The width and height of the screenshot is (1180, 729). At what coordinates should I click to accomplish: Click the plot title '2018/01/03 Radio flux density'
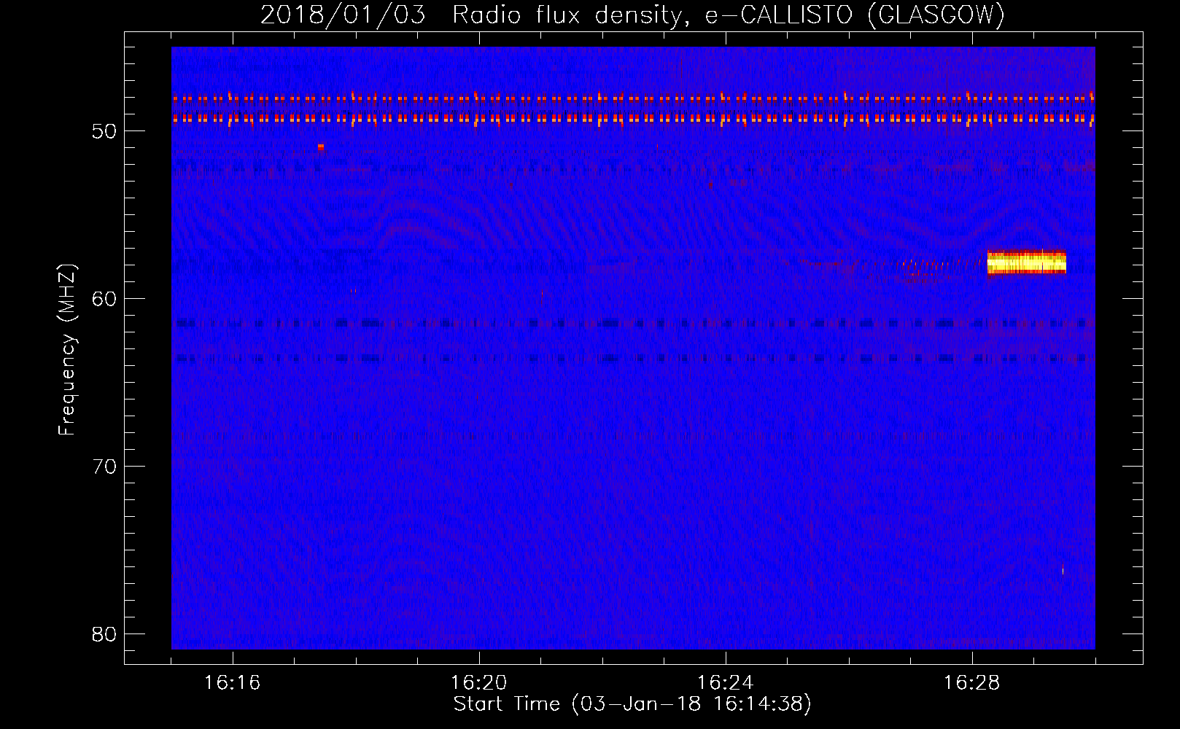[633, 15]
